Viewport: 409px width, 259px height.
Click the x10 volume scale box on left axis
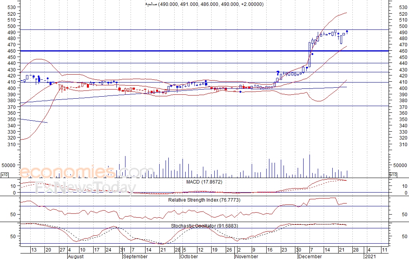coord(4,175)
